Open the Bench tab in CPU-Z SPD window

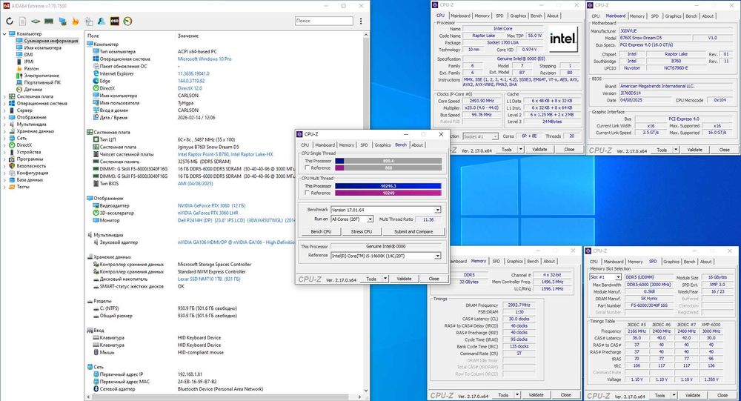pyautogui.click(x=689, y=262)
